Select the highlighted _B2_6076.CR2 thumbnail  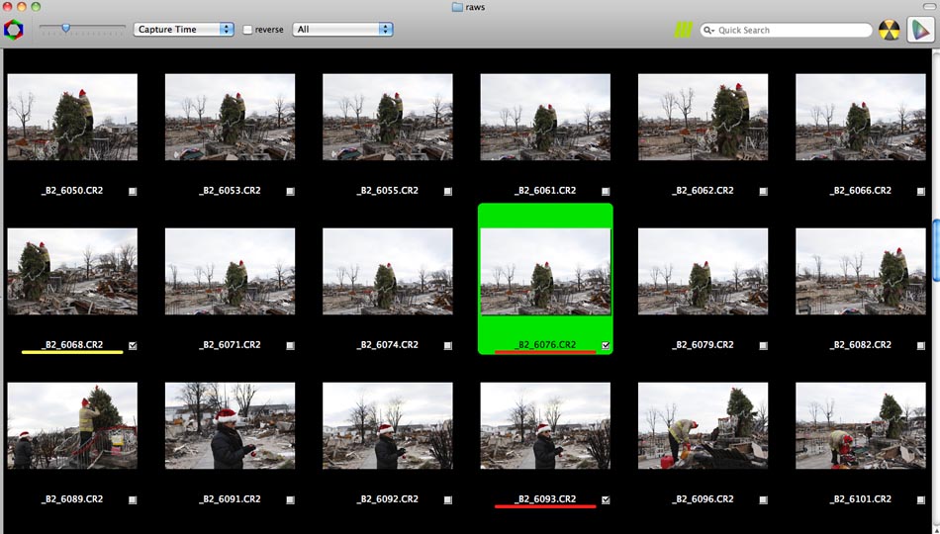(545, 271)
